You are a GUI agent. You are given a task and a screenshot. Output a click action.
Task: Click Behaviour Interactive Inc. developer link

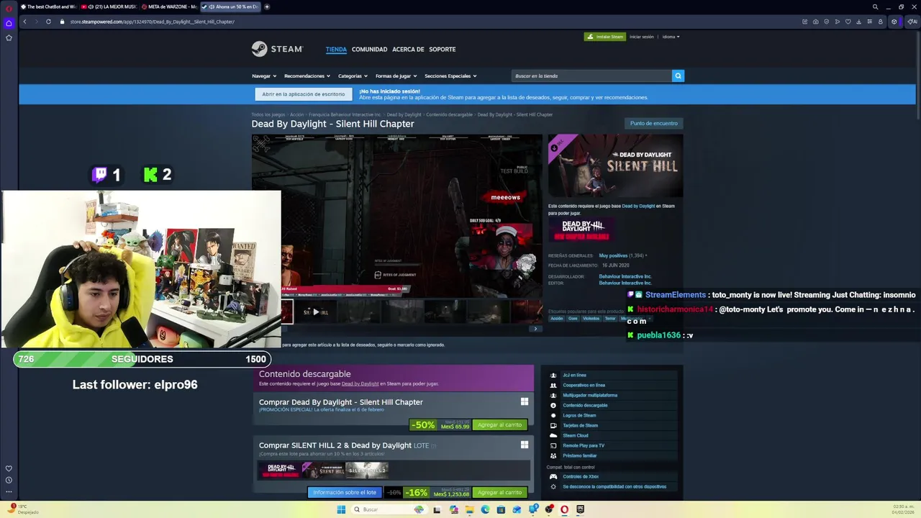tap(625, 276)
